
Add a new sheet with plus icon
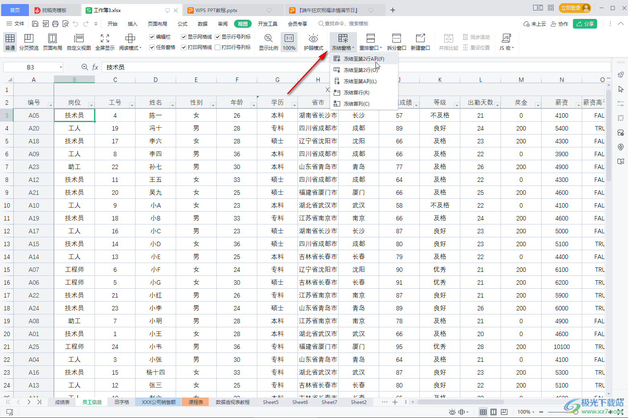(395, 402)
